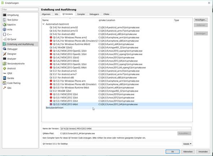Open the Analyzer settings icon
Image resolution: width=213 pixels, height=156 pixels.
(x=4, y=59)
